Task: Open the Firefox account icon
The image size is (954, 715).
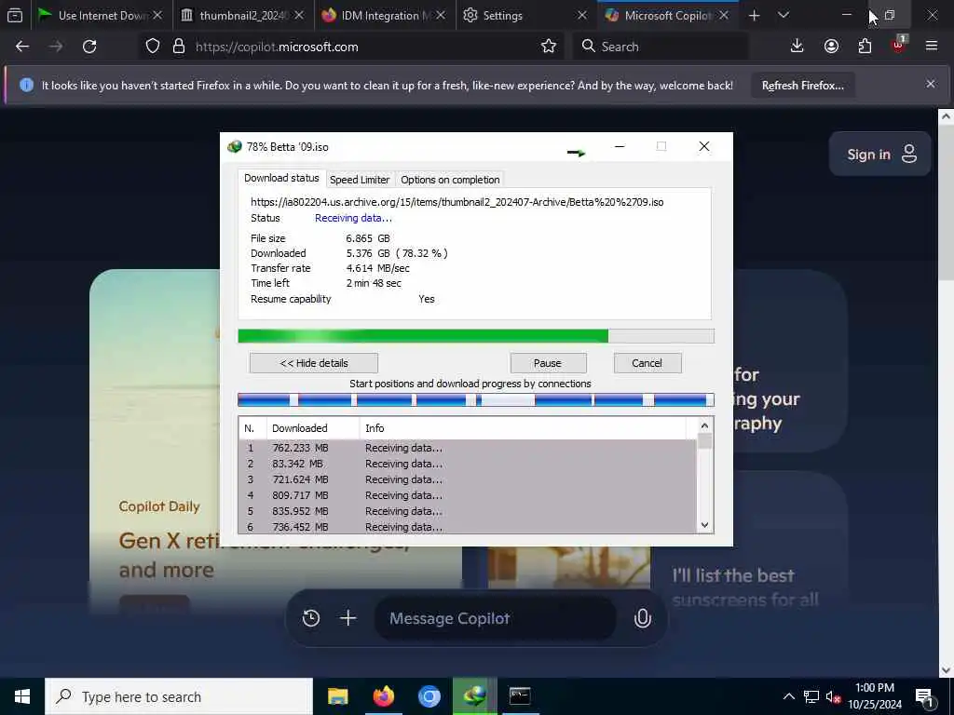Action: 831,47
